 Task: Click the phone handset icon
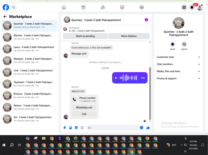pos(74,99)
